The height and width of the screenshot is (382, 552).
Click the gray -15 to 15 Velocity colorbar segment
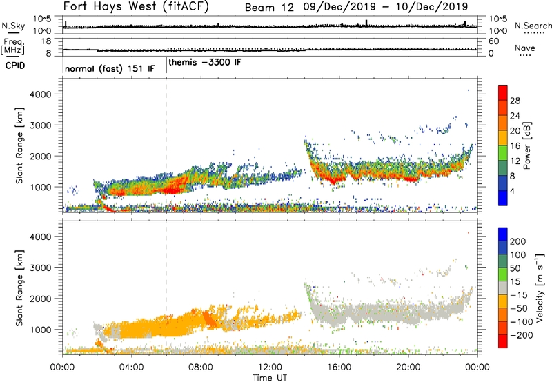tap(503, 288)
